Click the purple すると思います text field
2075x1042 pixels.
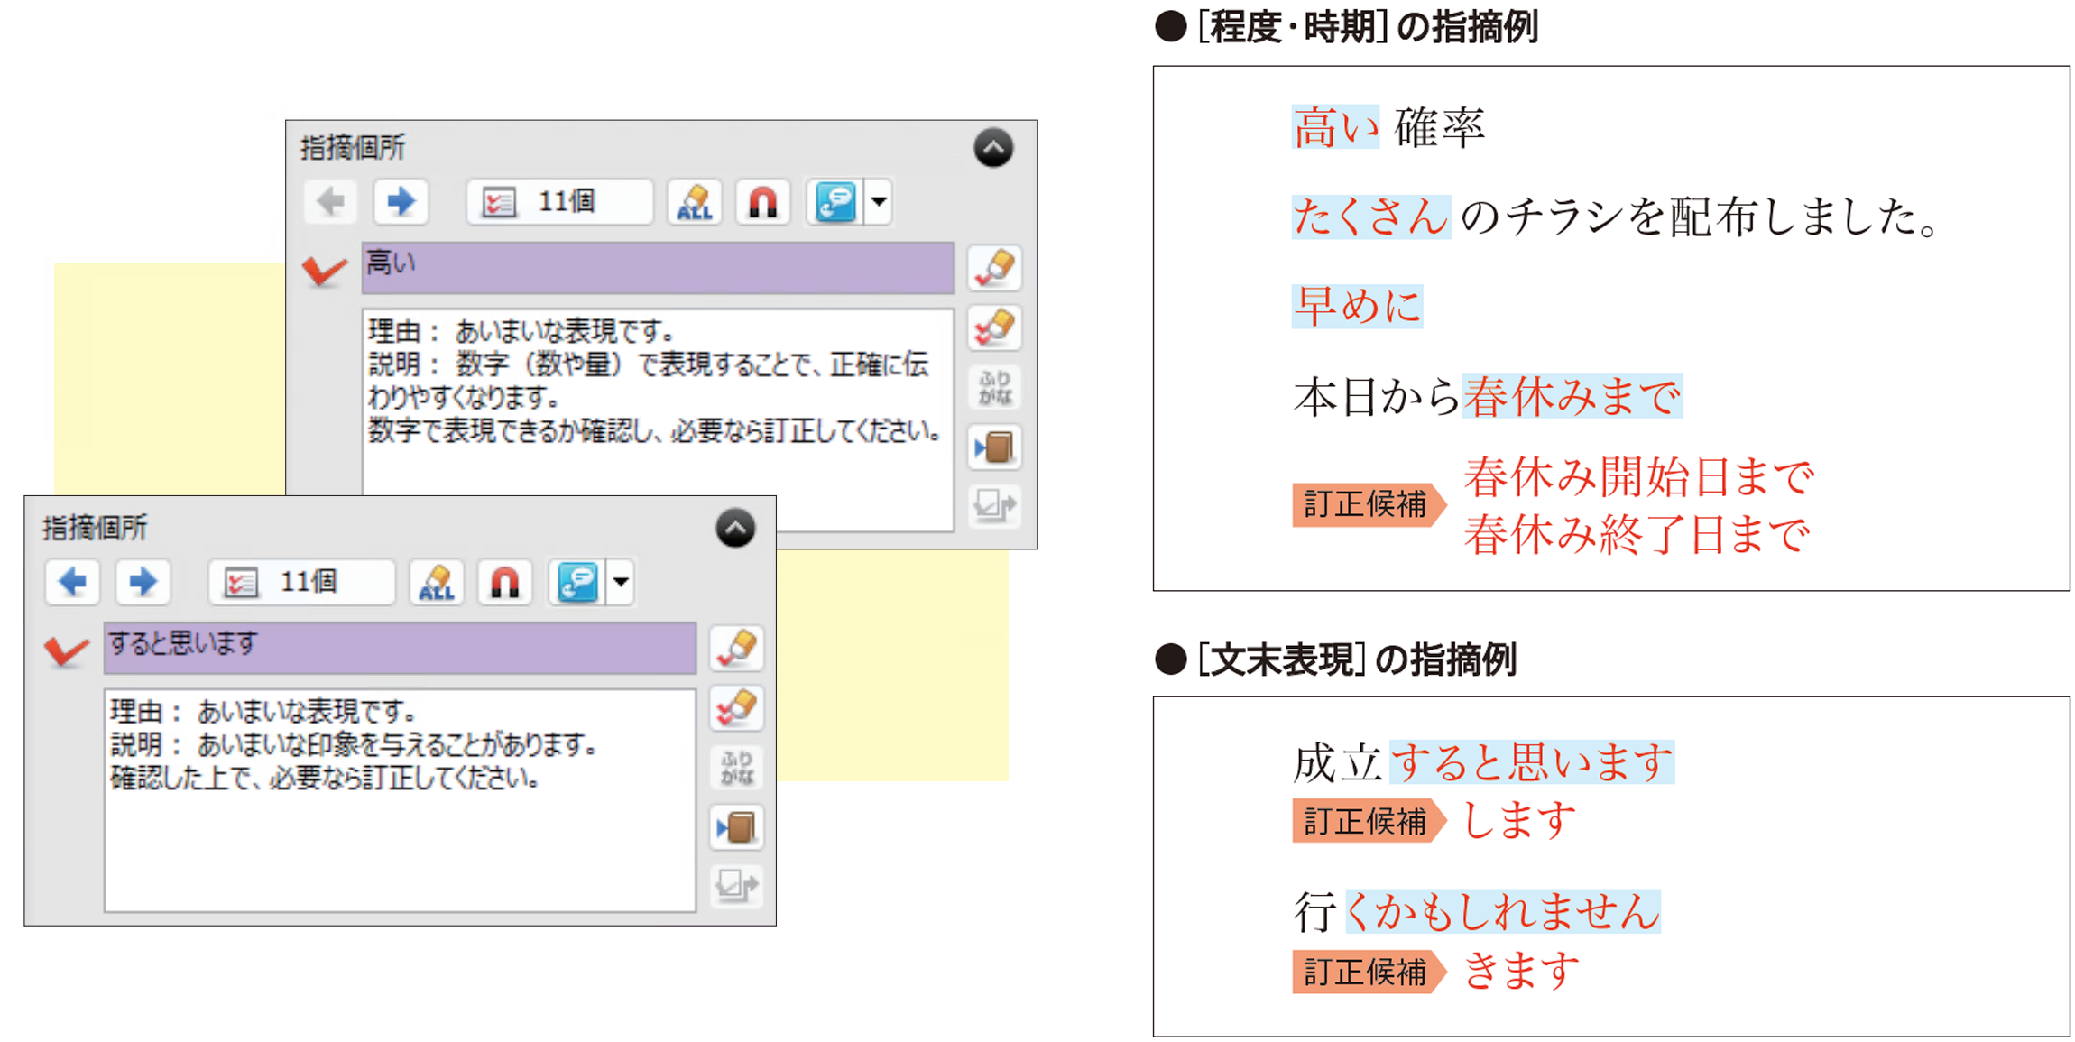click(400, 648)
